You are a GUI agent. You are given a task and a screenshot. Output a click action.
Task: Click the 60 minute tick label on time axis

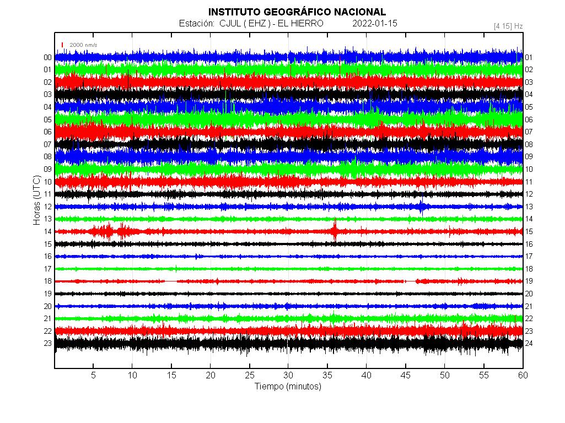point(523,375)
